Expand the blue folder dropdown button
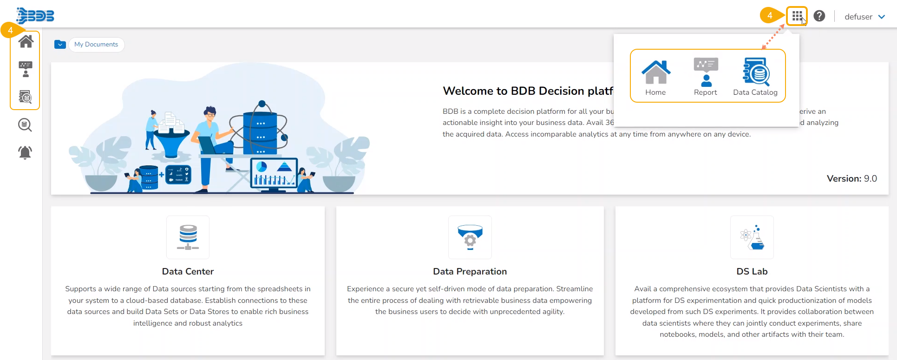 (x=60, y=45)
